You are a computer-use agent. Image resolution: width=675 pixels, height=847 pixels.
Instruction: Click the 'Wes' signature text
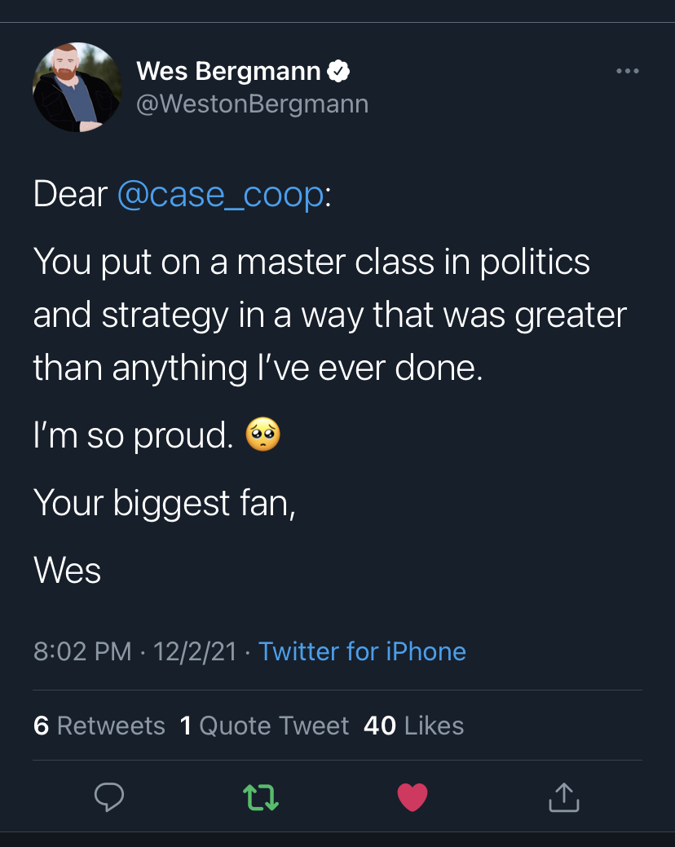tap(68, 571)
